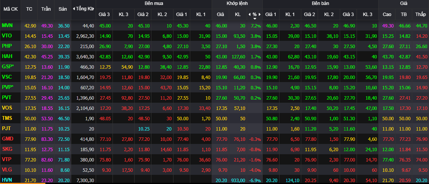Click the left arrow before the % header
The image size is (429, 184).
click(x=249, y=14)
